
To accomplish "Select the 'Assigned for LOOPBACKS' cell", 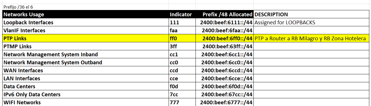I will pos(311,22).
